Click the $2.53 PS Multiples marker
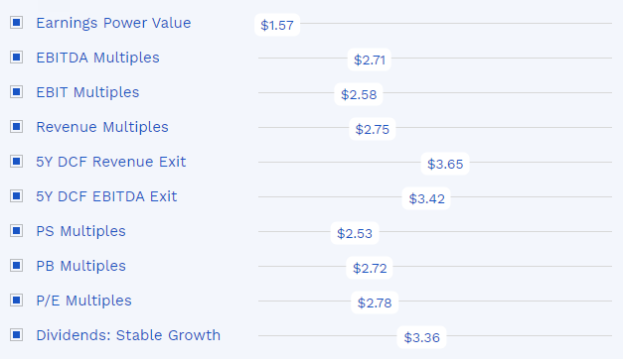The image size is (623, 363). (x=355, y=233)
